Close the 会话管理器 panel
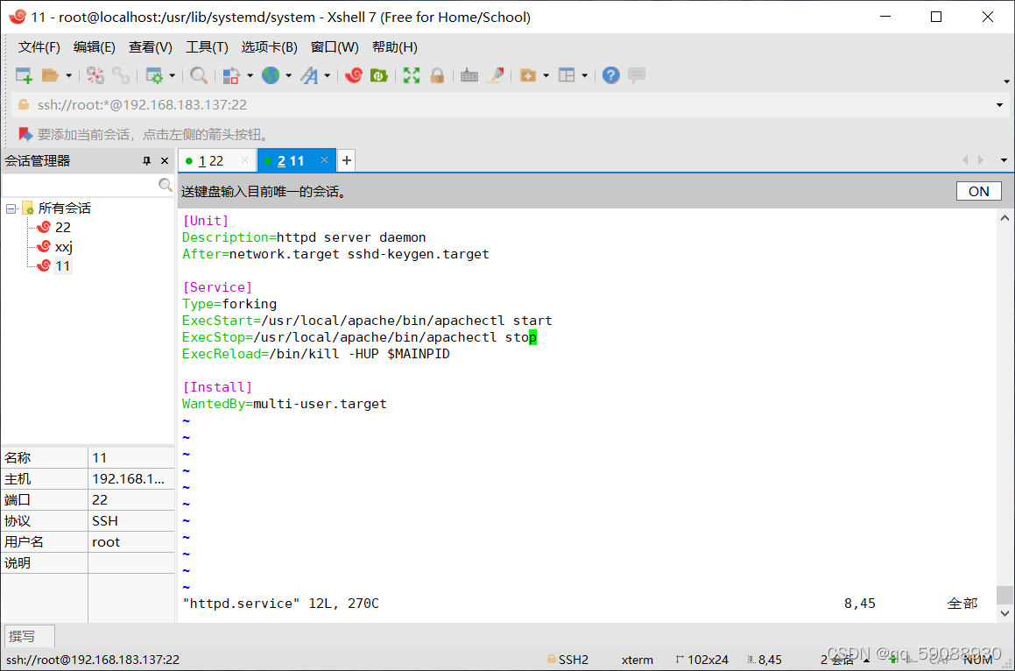 click(x=165, y=161)
